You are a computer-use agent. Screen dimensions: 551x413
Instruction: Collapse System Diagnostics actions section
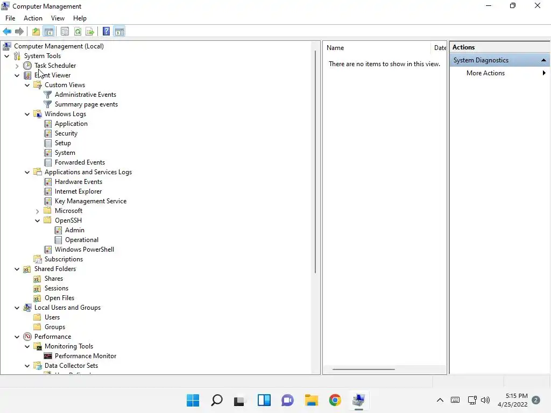543,60
